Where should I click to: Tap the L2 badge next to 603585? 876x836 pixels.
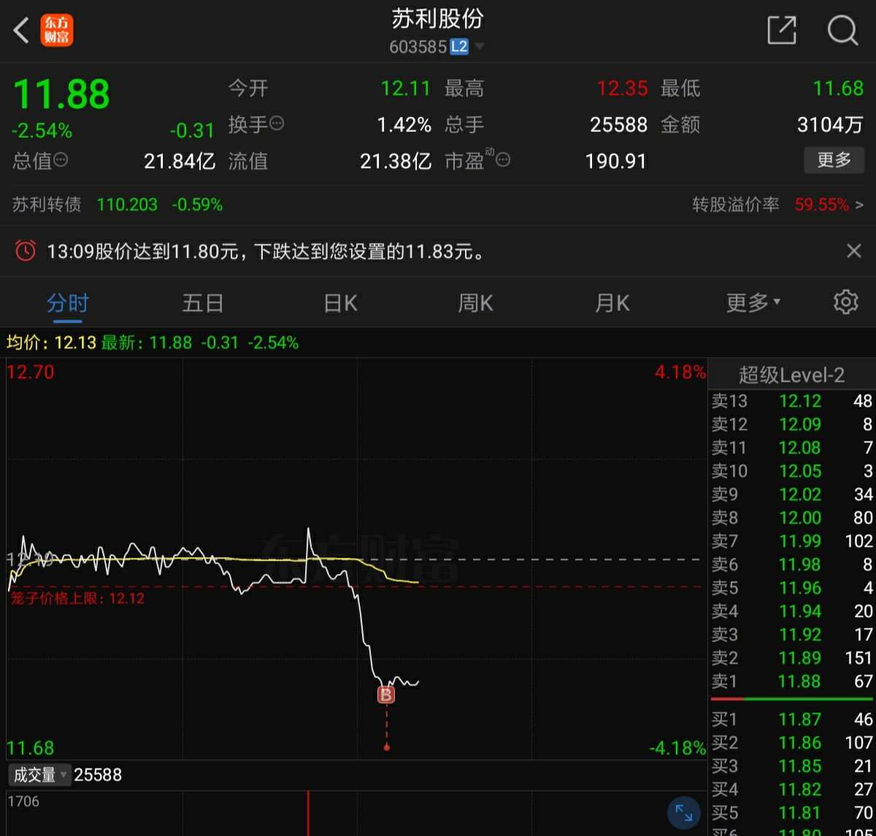tap(459, 47)
